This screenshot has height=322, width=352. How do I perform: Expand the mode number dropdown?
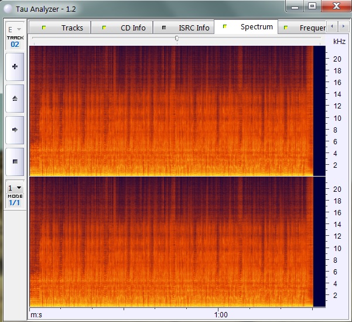(15, 188)
